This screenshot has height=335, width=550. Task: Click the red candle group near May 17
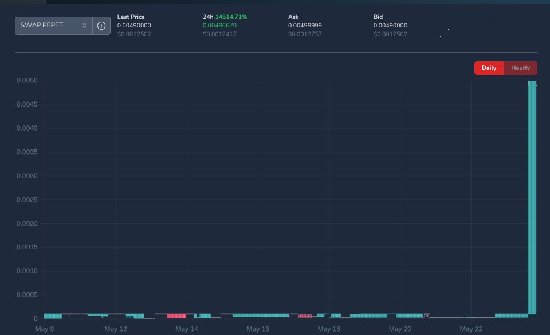point(305,316)
